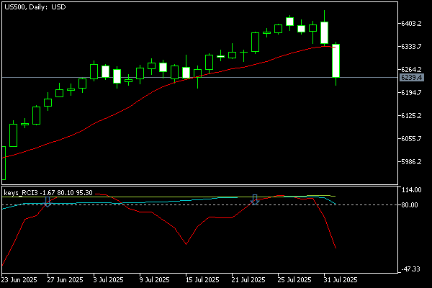This screenshot has height=288, width=432.
Task: Click the 25 Jul 2025 date label
Action: 294,280
